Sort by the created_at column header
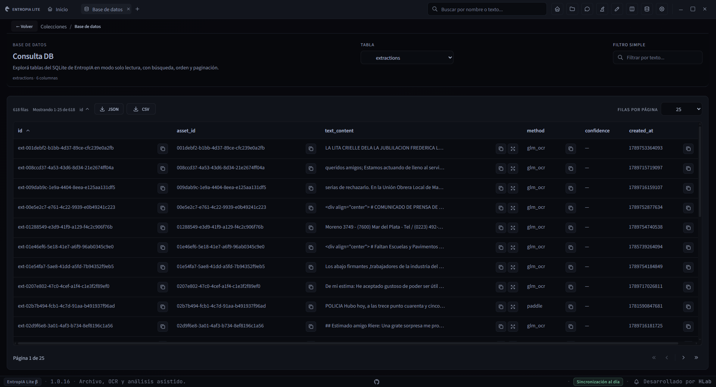Viewport: 716px width, 387px height. [641, 130]
